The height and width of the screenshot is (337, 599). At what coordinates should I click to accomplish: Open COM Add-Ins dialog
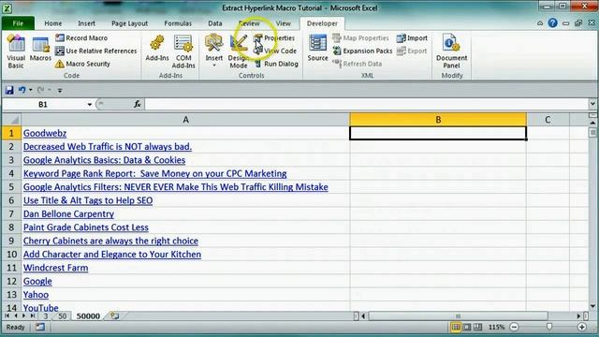(183, 51)
